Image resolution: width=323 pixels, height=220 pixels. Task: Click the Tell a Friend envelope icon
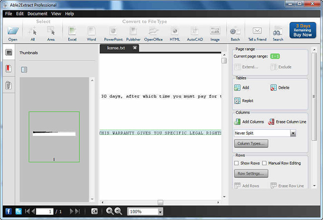[x=257, y=31]
